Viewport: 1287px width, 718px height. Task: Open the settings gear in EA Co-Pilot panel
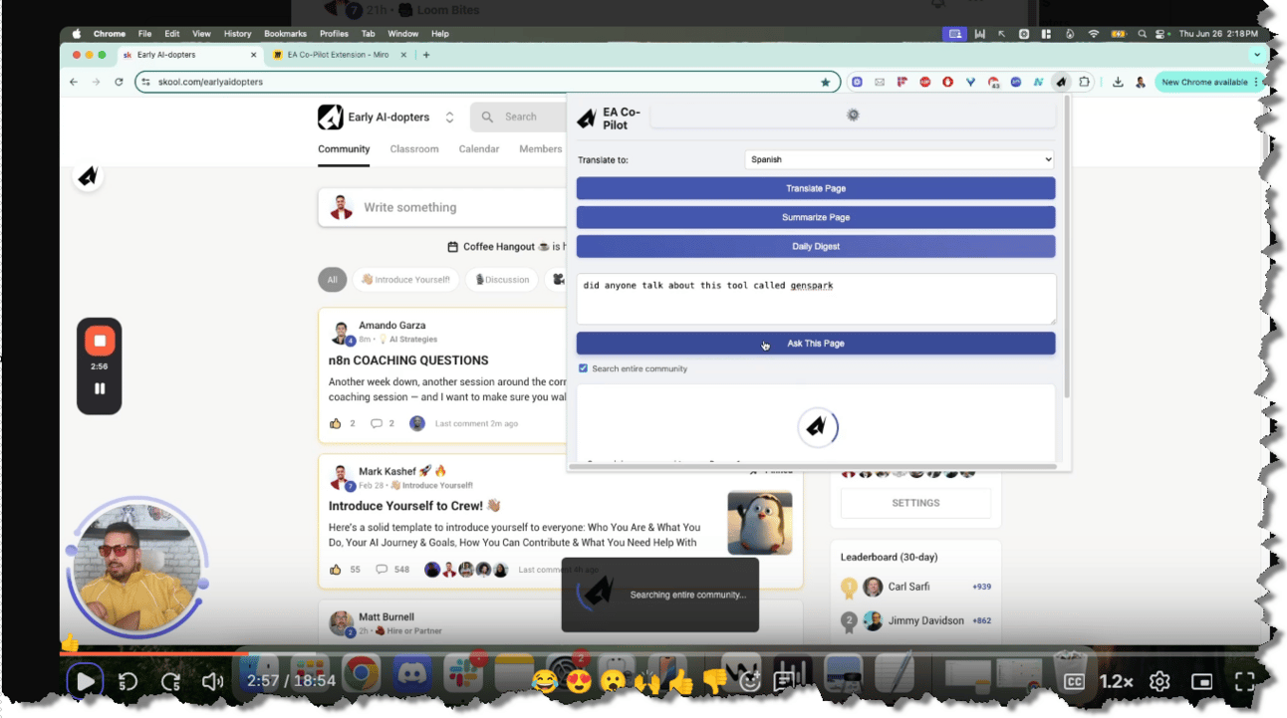pyautogui.click(x=853, y=116)
